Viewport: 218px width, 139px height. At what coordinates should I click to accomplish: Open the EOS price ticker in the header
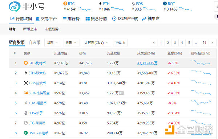pos(144,7)
